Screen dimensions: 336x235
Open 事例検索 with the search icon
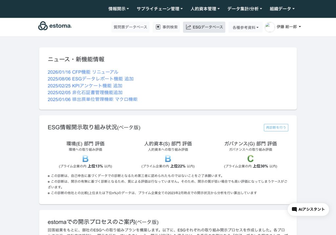coord(166,27)
